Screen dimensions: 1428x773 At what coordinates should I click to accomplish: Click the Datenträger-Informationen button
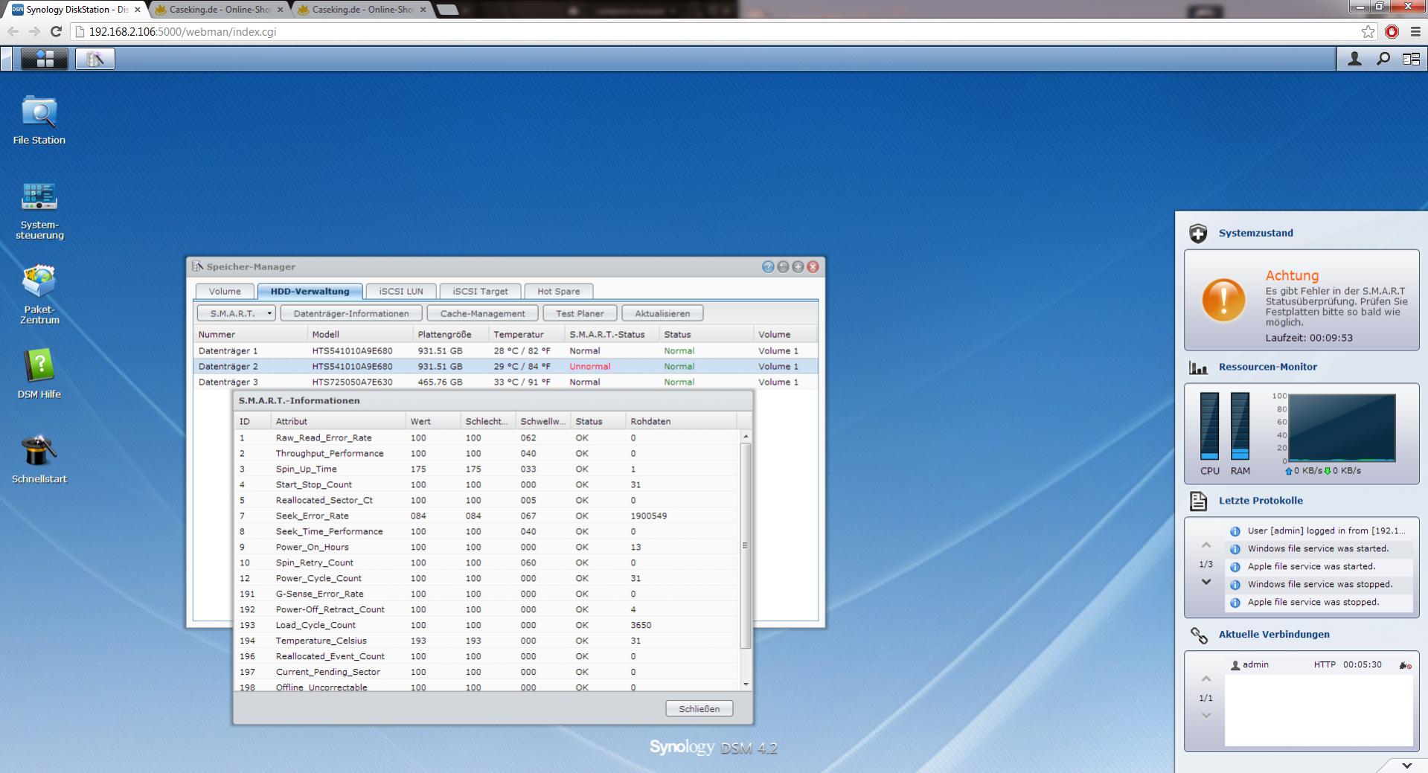(351, 313)
